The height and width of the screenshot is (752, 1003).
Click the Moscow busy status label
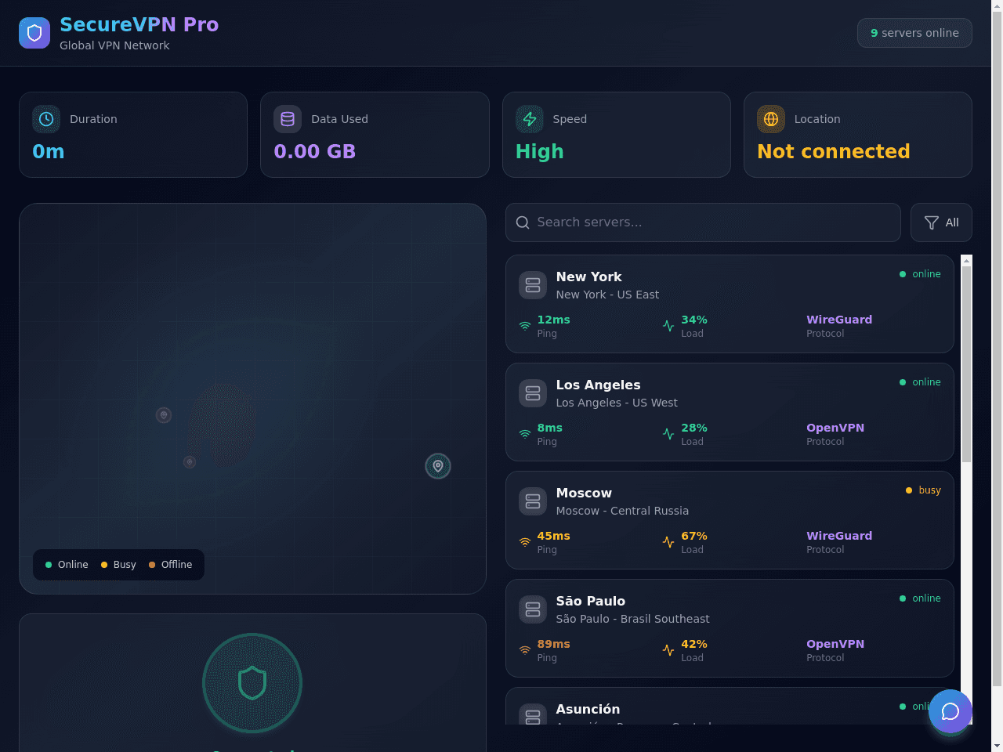point(923,490)
